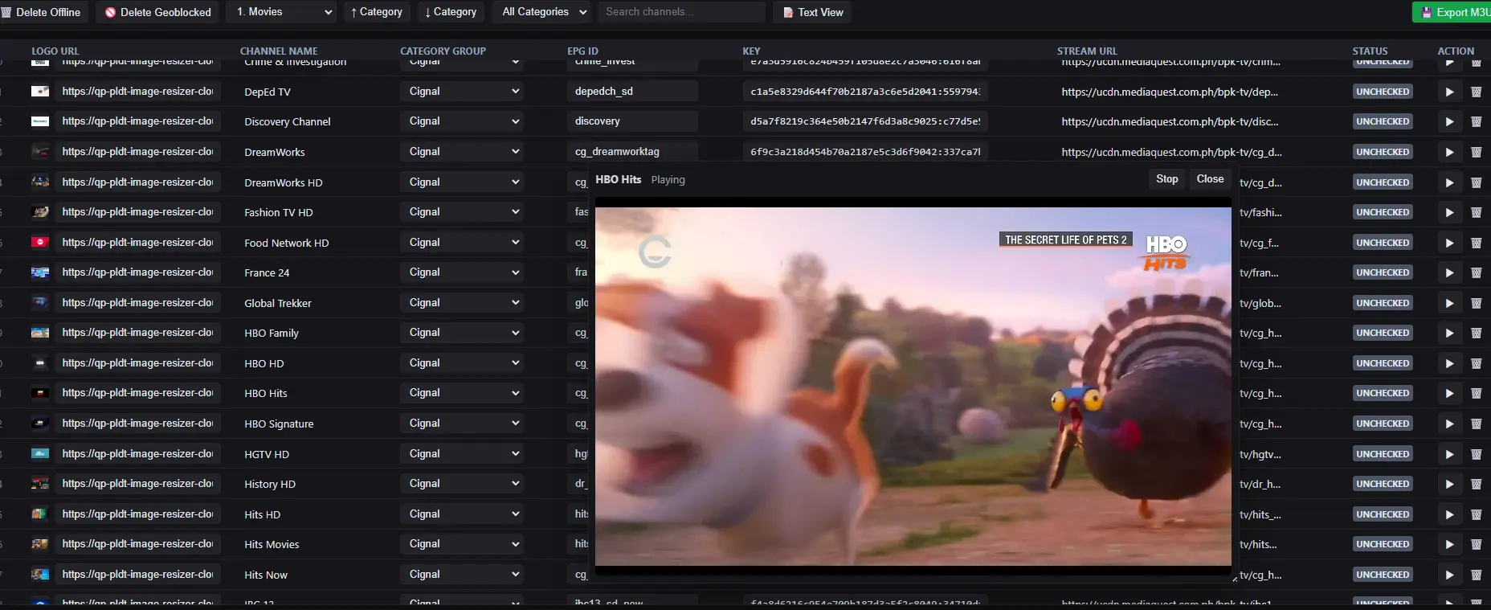The width and height of the screenshot is (1491, 610).
Task: Expand France 24 category group dropdown
Action: pos(462,272)
